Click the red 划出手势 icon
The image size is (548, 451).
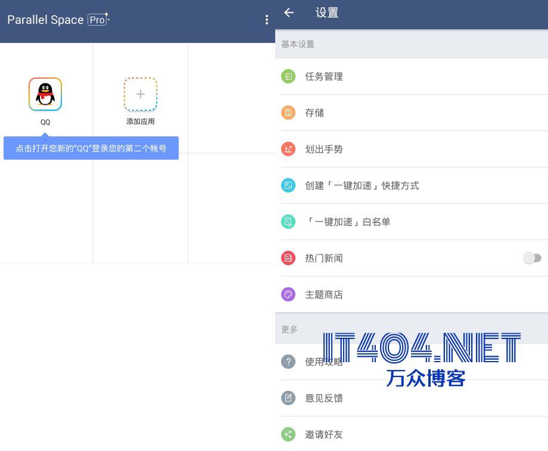pos(288,149)
